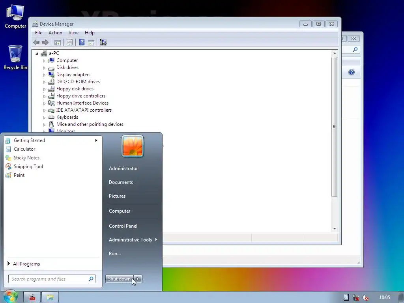
Task: Click the muted volume tray icon
Action: coord(365,297)
